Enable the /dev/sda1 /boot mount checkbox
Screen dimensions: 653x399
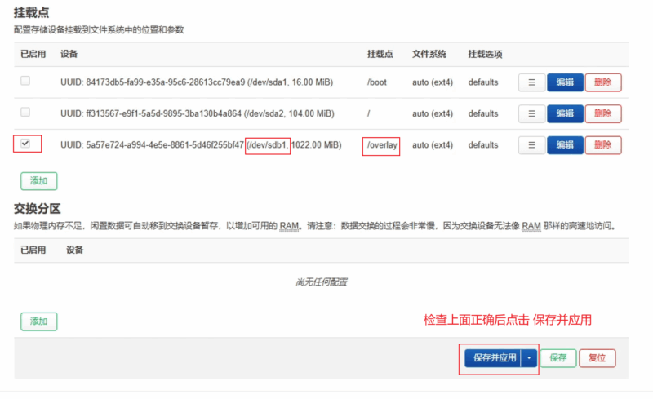[x=25, y=81]
